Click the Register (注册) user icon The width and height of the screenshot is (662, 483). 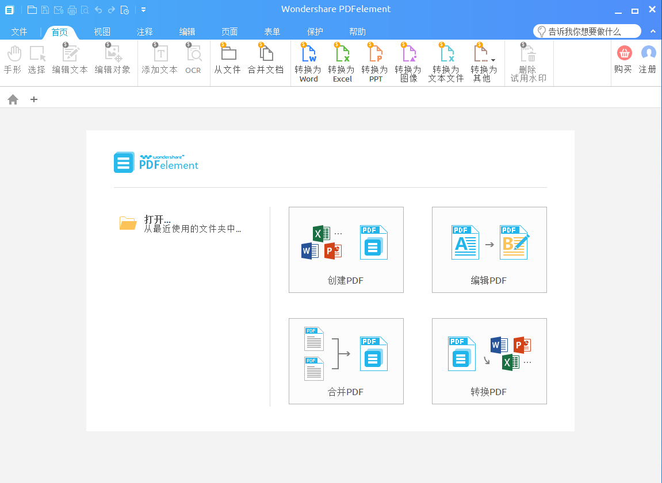[x=648, y=54]
